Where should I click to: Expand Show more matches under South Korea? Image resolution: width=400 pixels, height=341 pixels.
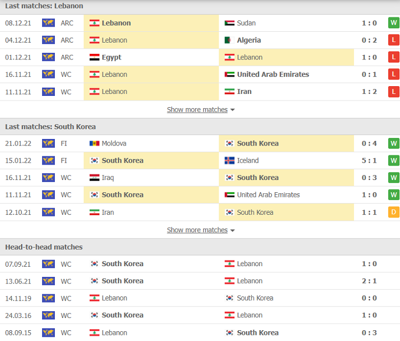coord(197,230)
